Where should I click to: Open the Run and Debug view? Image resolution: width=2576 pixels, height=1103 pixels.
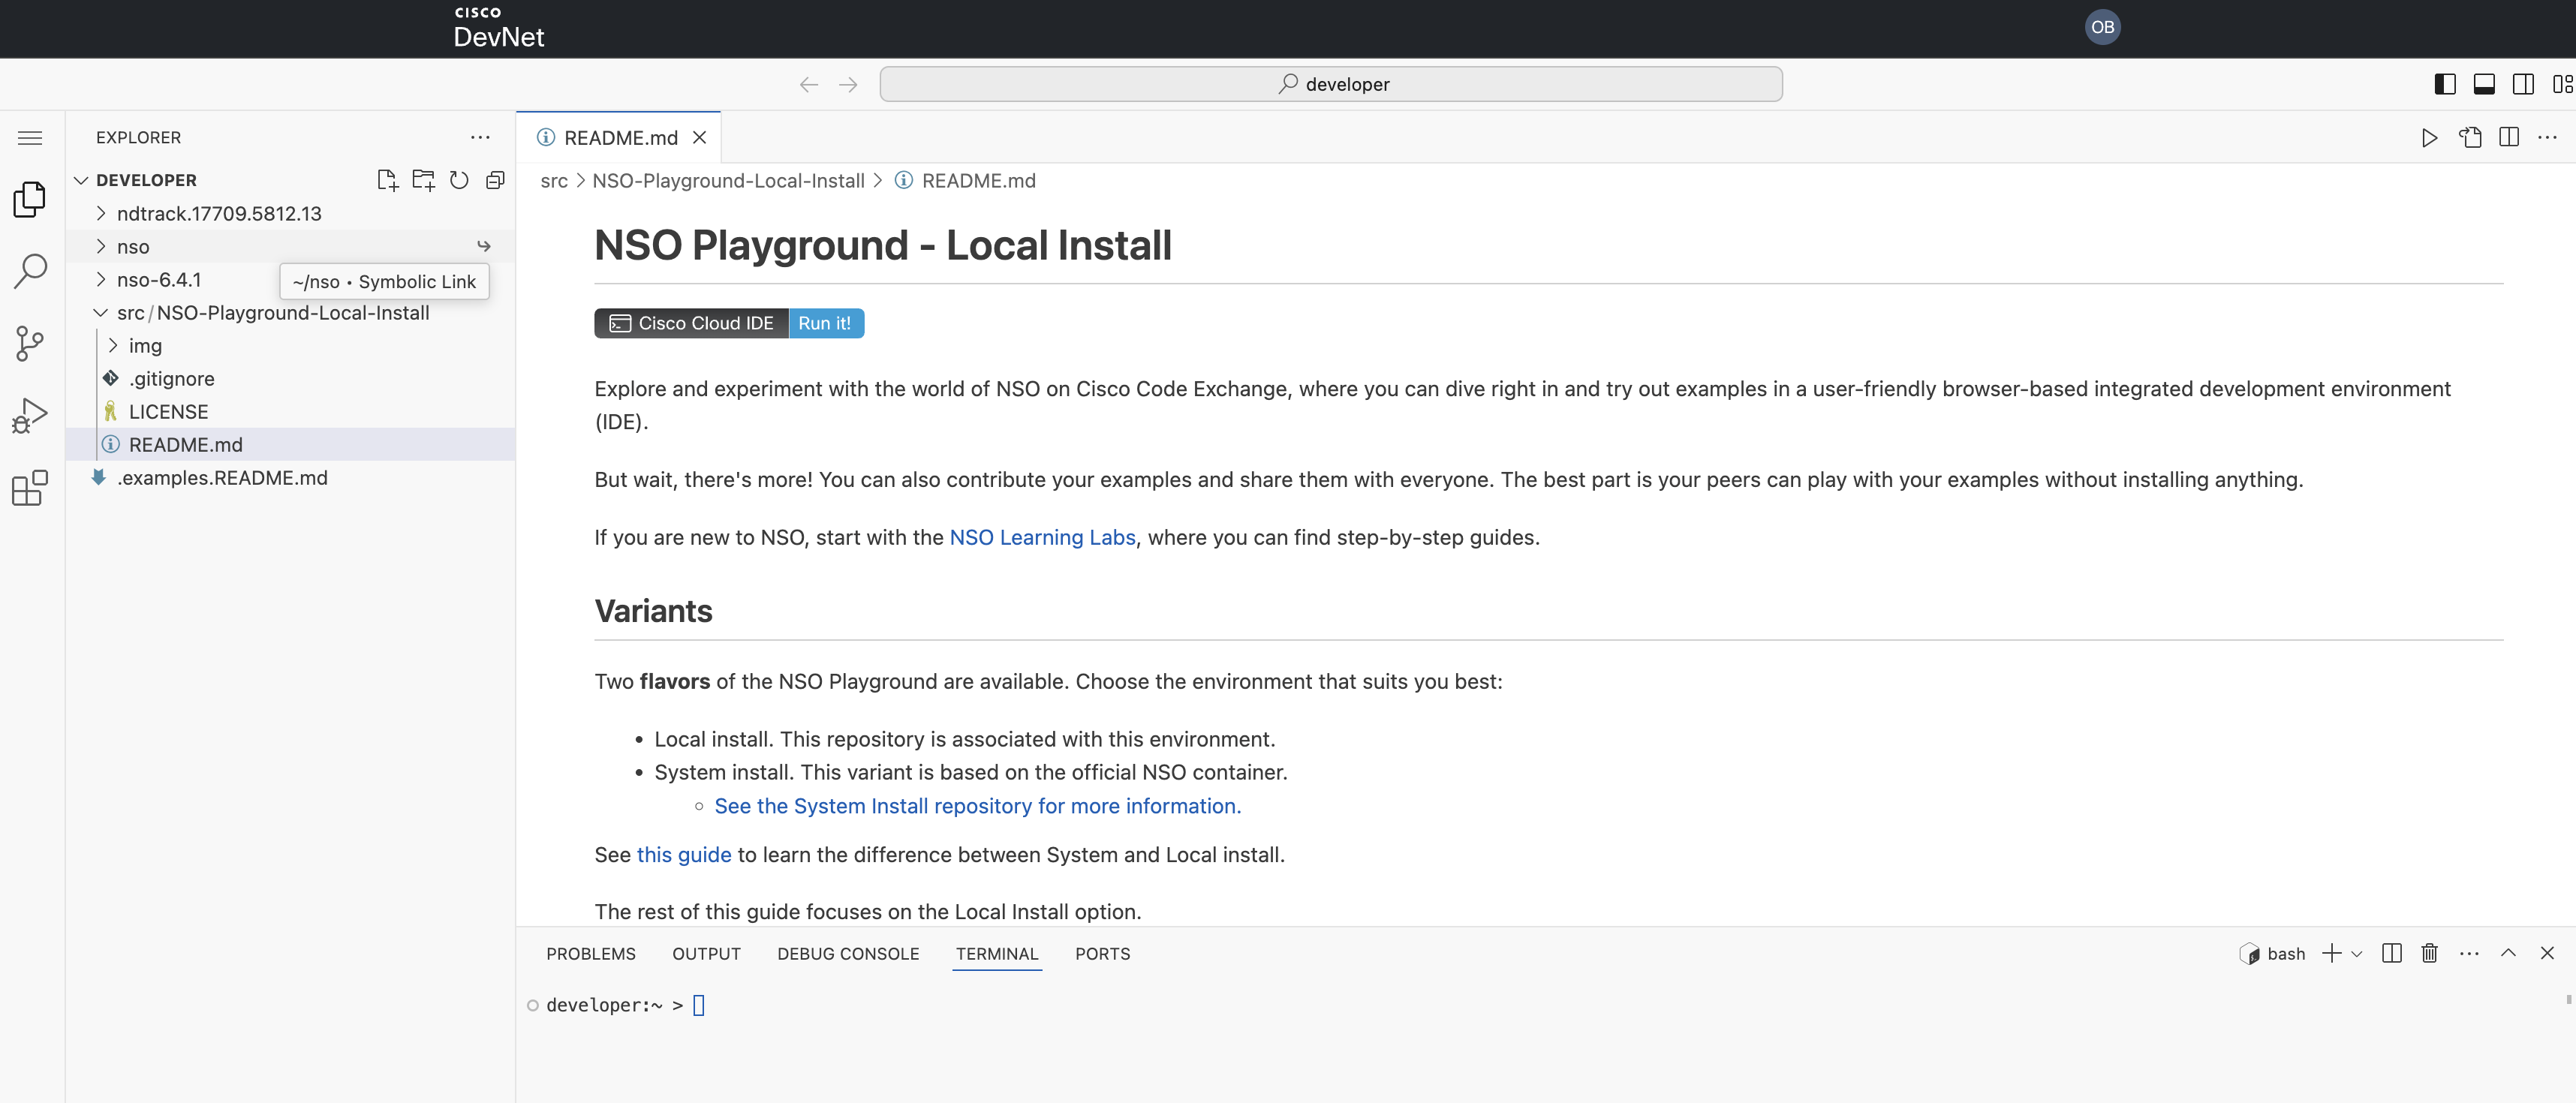[x=30, y=415]
